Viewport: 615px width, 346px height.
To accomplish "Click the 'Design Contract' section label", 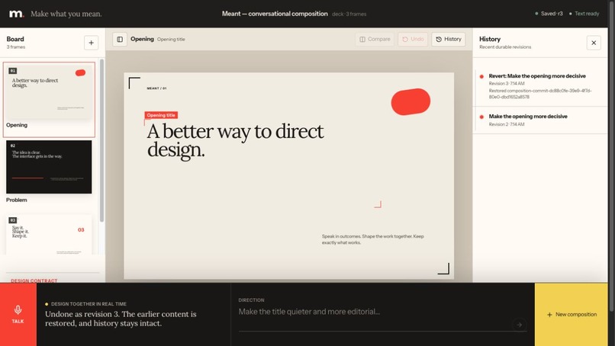I will [x=34, y=280].
